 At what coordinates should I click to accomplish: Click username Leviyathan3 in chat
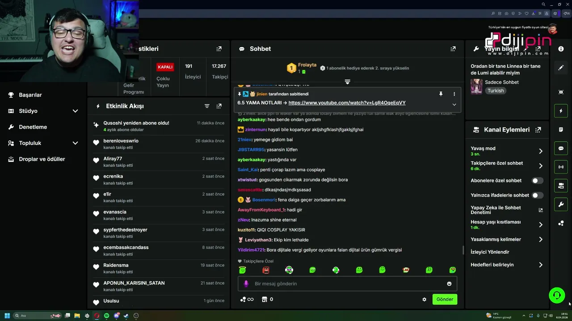[258, 240]
